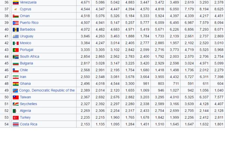Click the Ghana flag icon
Image resolution: width=225 pixels, height=160 pixels.
click(x=16, y=84)
